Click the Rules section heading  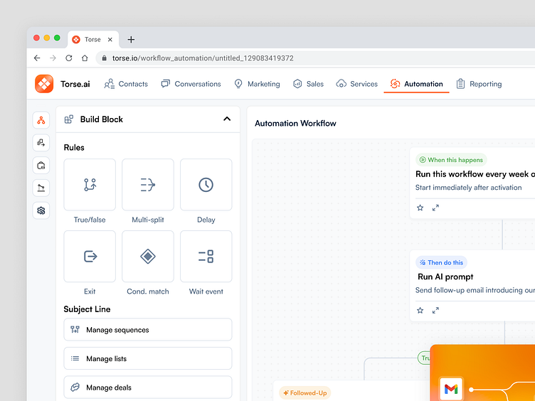coord(74,148)
